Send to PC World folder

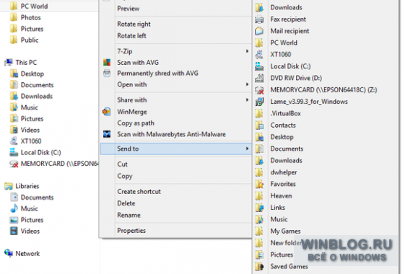pyautogui.click(x=284, y=43)
